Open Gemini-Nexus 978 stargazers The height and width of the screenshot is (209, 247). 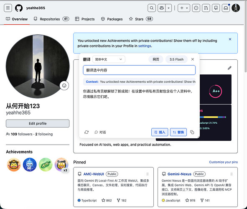click(x=190, y=200)
